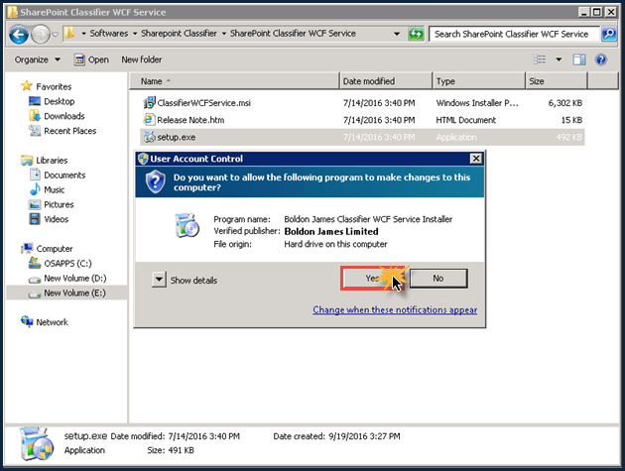Select the Release Note.htm file icon
Viewport: 625px width, 471px height.
149,120
